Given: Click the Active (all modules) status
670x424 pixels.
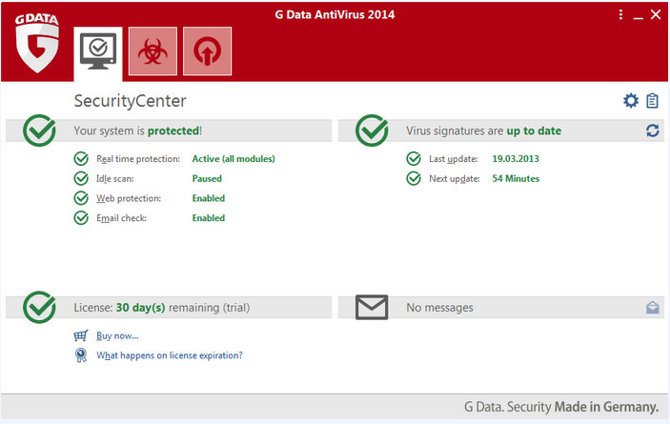Looking at the screenshot, I should click(233, 159).
